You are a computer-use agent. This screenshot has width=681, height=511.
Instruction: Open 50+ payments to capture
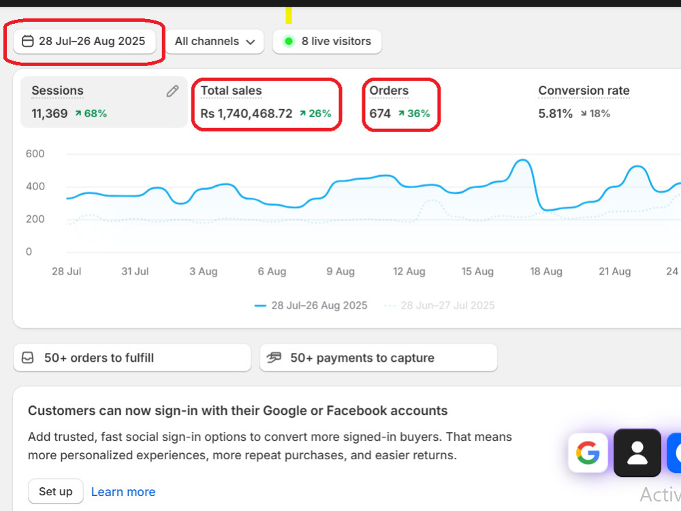coord(378,358)
